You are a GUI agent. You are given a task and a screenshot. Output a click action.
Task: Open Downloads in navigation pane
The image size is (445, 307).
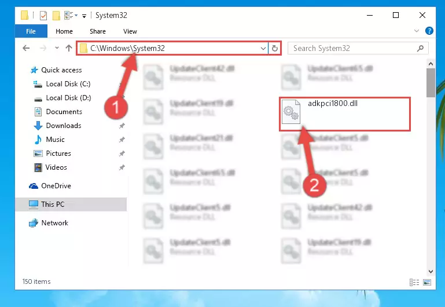[x=64, y=126]
